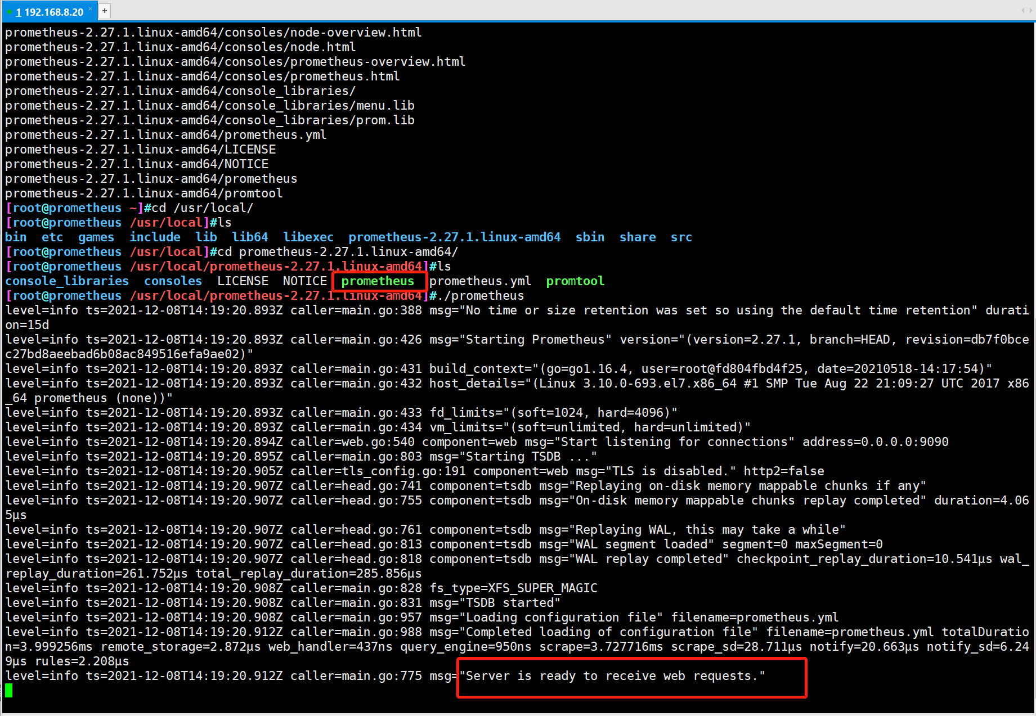1036x716 pixels.
Task: Click 'filename=prometheus.yml totalDuratio' log text
Action: pyautogui.click(x=898, y=632)
